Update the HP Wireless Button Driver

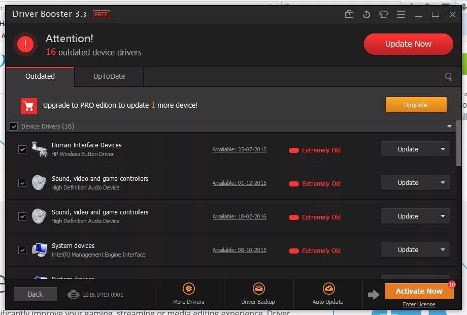tap(408, 149)
